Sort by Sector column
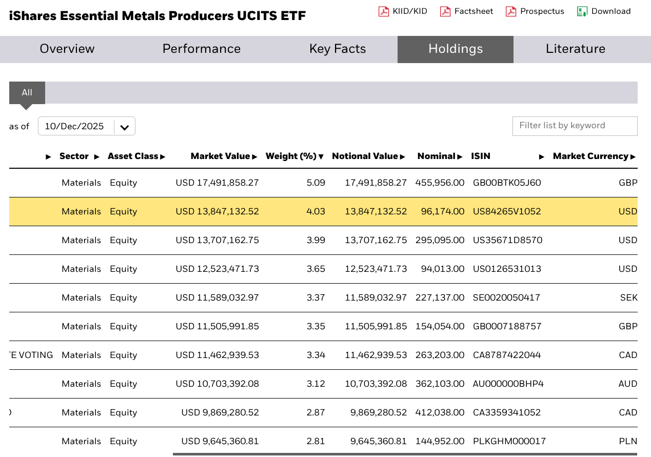This screenshot has height=457, width=651. tap(80, 156)
